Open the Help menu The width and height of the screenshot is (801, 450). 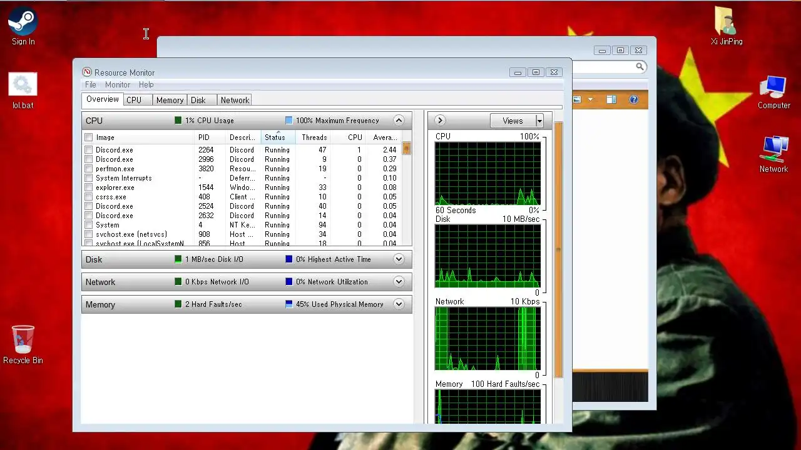(x=146, y=84)
